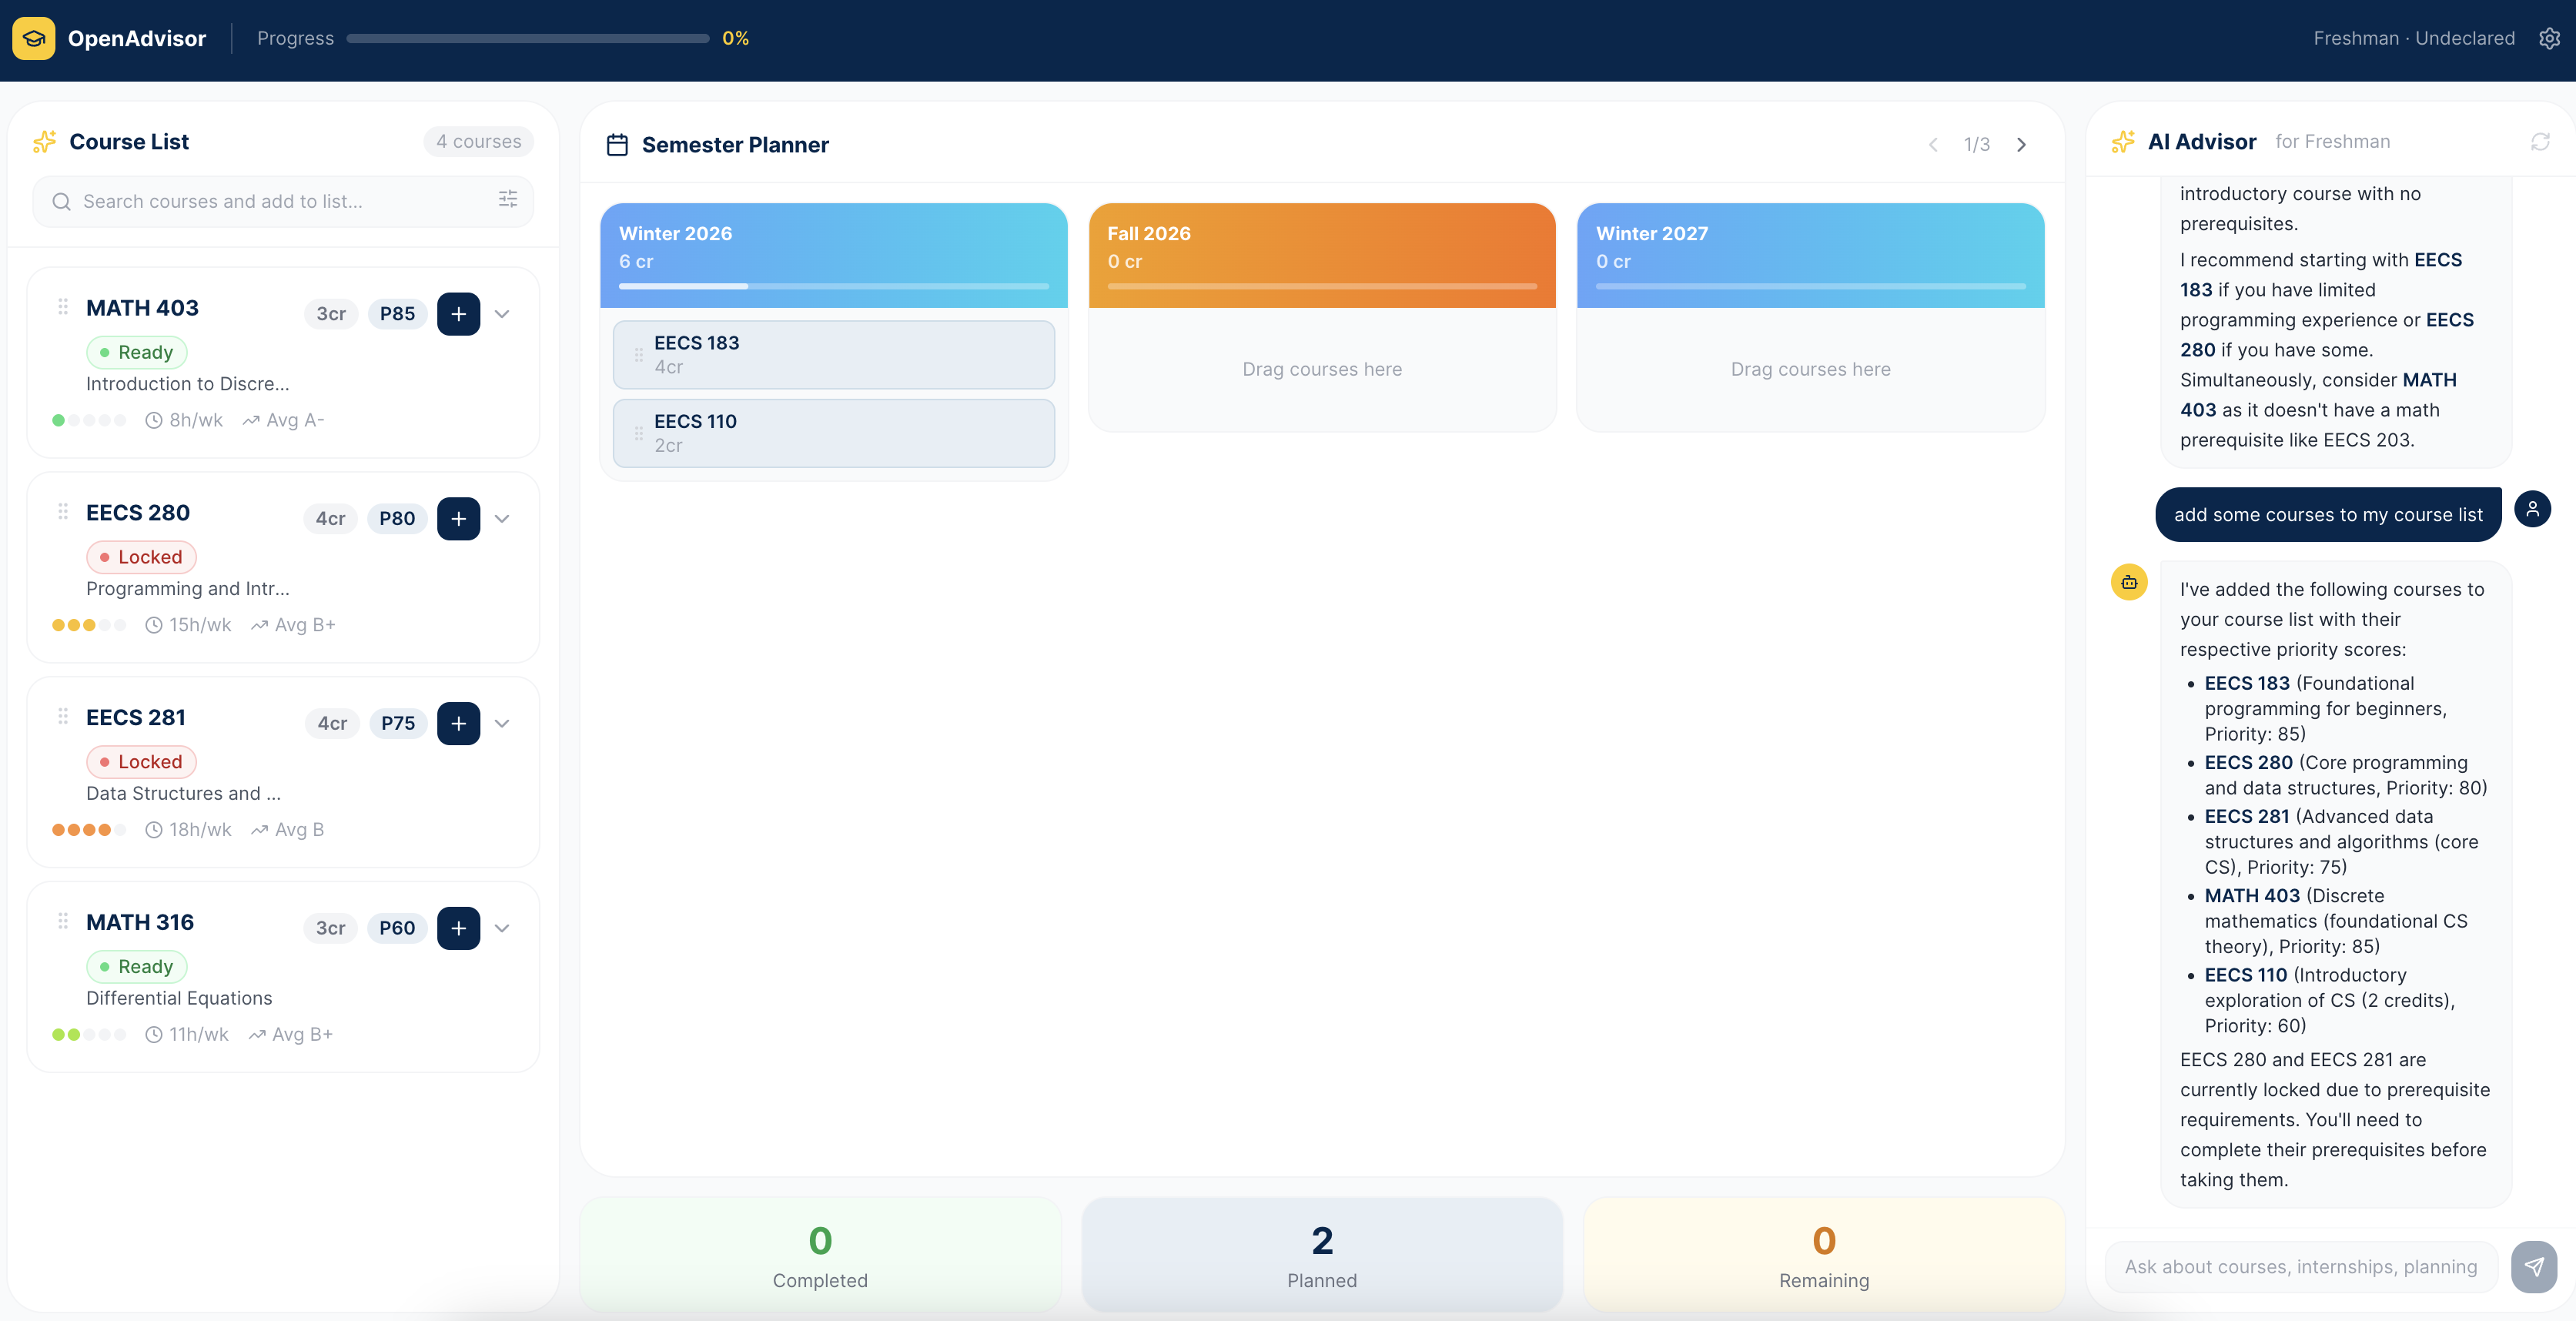The width and height of the screenshot is (2576, 1321).
Task: Refresh the AI Advisor chat
Action: point(2540,142)
